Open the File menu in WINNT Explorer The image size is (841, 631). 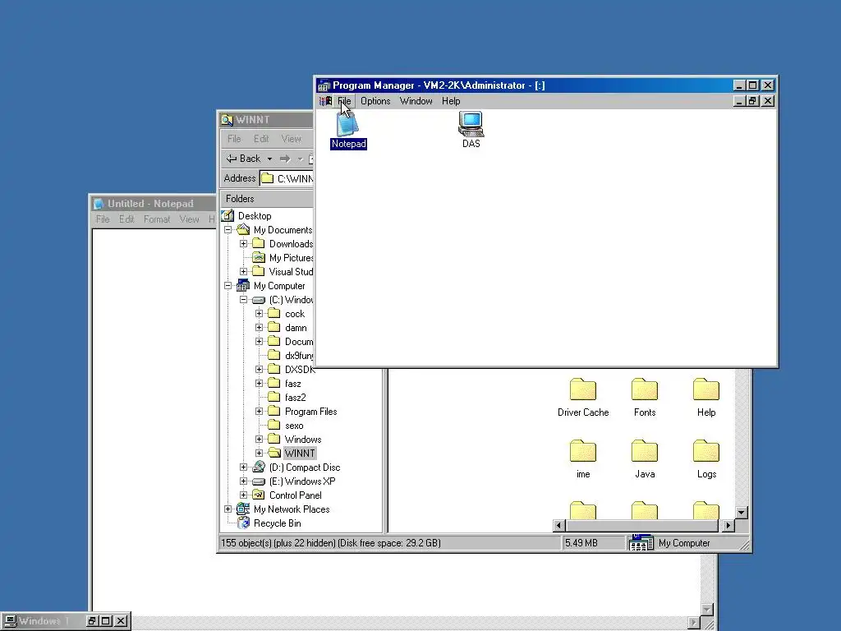click(234, 138)
